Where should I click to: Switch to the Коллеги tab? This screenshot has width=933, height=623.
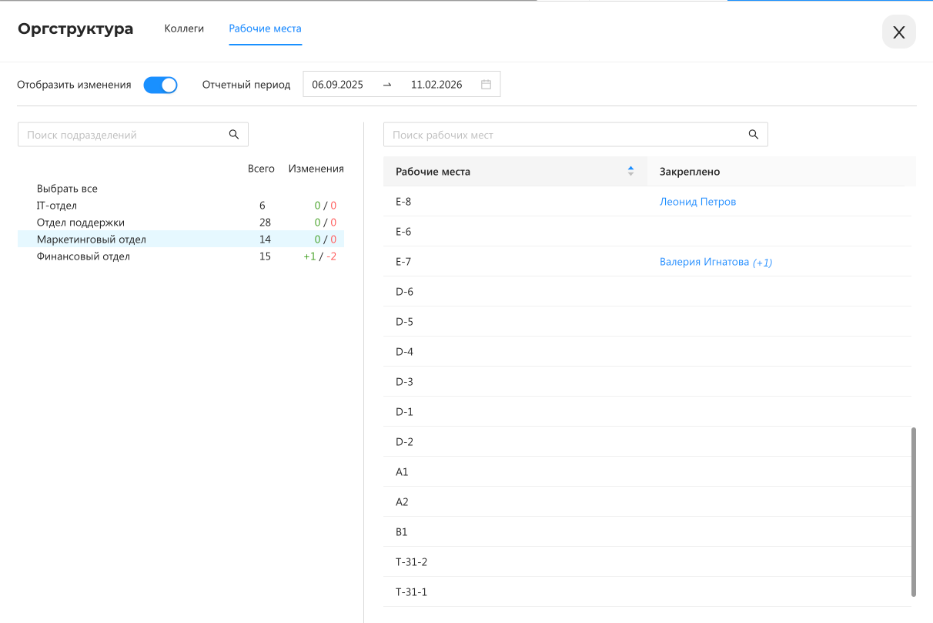(184, 28)
